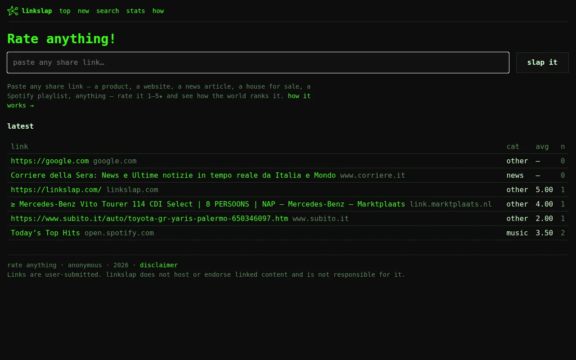
Task: Click the link.marktplaats.nl domain text
Action: (x=451, y=204)
